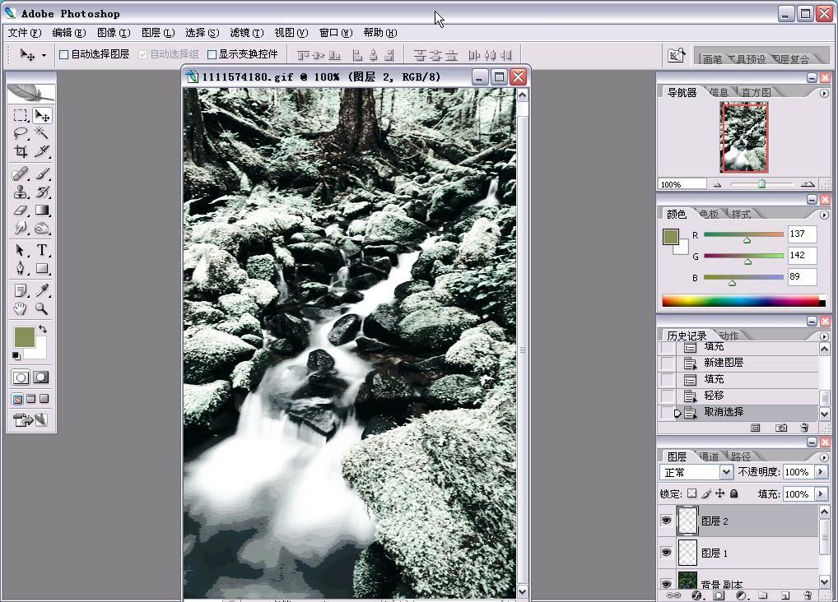Open the 图像 menu

pyautogui.click(x=114, y=33)
